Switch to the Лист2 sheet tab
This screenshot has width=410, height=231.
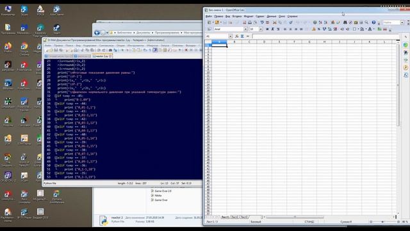point(234,217)
